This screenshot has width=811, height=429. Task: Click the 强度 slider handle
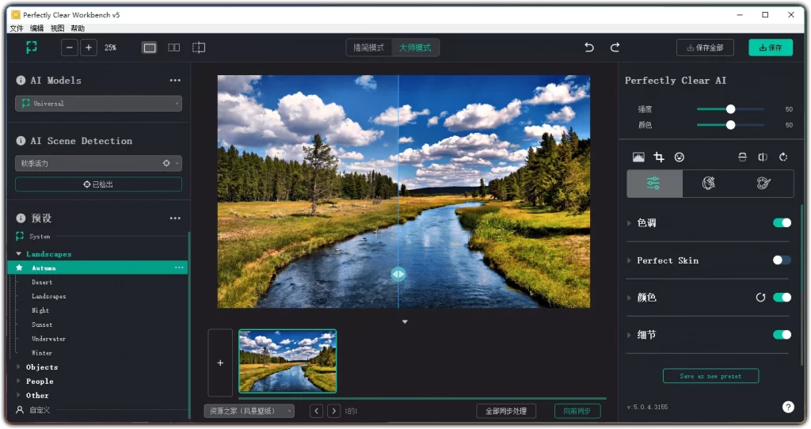tap(730, 109)
